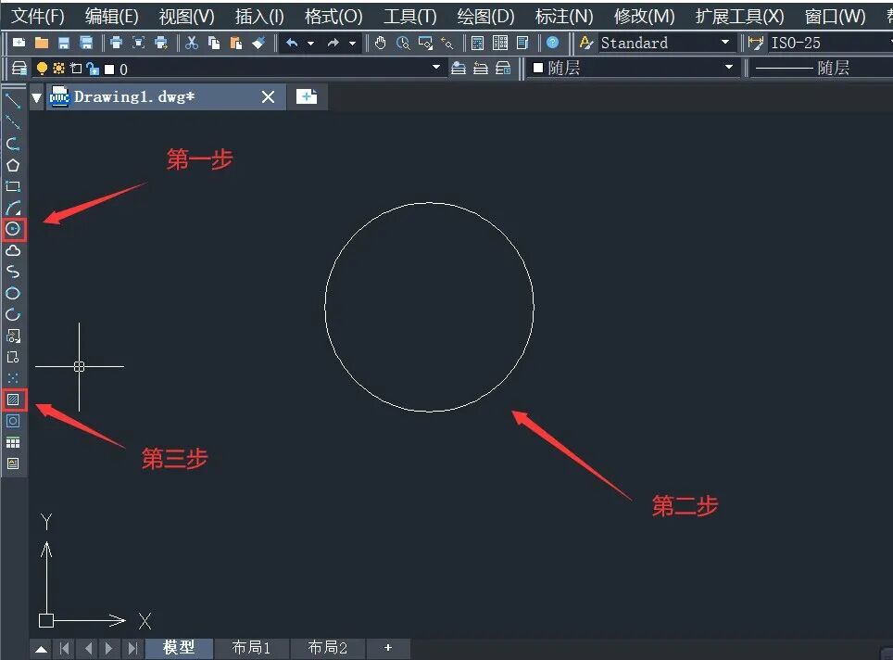Image resolution: width=893 pixels, height=660 pixels.
Task: Create a new drawing file
Action: [19, 43]
